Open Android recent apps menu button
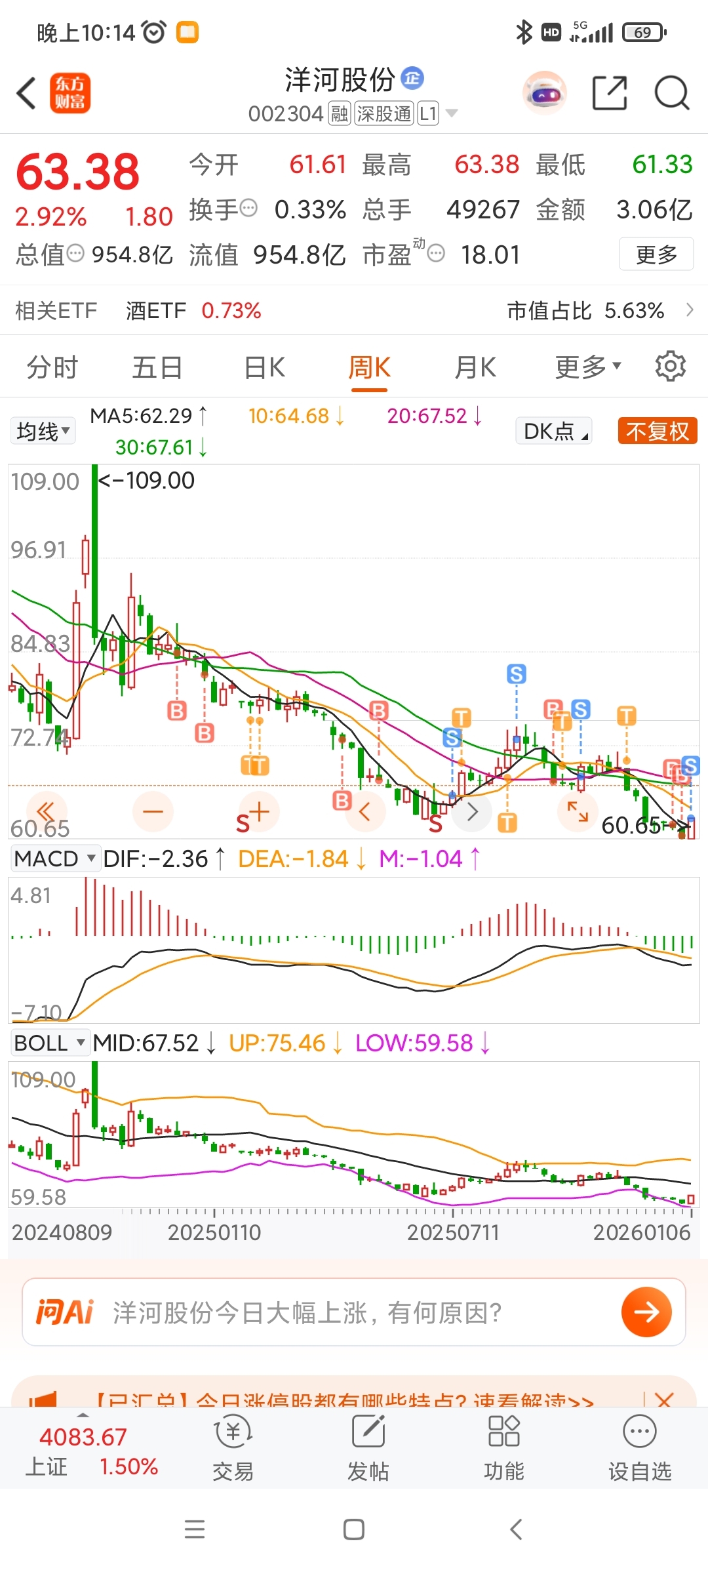The width and height of the screenshot is (708, 1574). pos(195,1529)
